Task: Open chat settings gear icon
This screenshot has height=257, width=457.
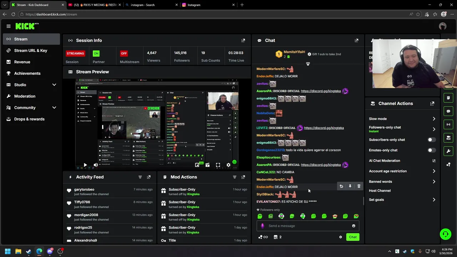Action: click(x=341, y=237)
